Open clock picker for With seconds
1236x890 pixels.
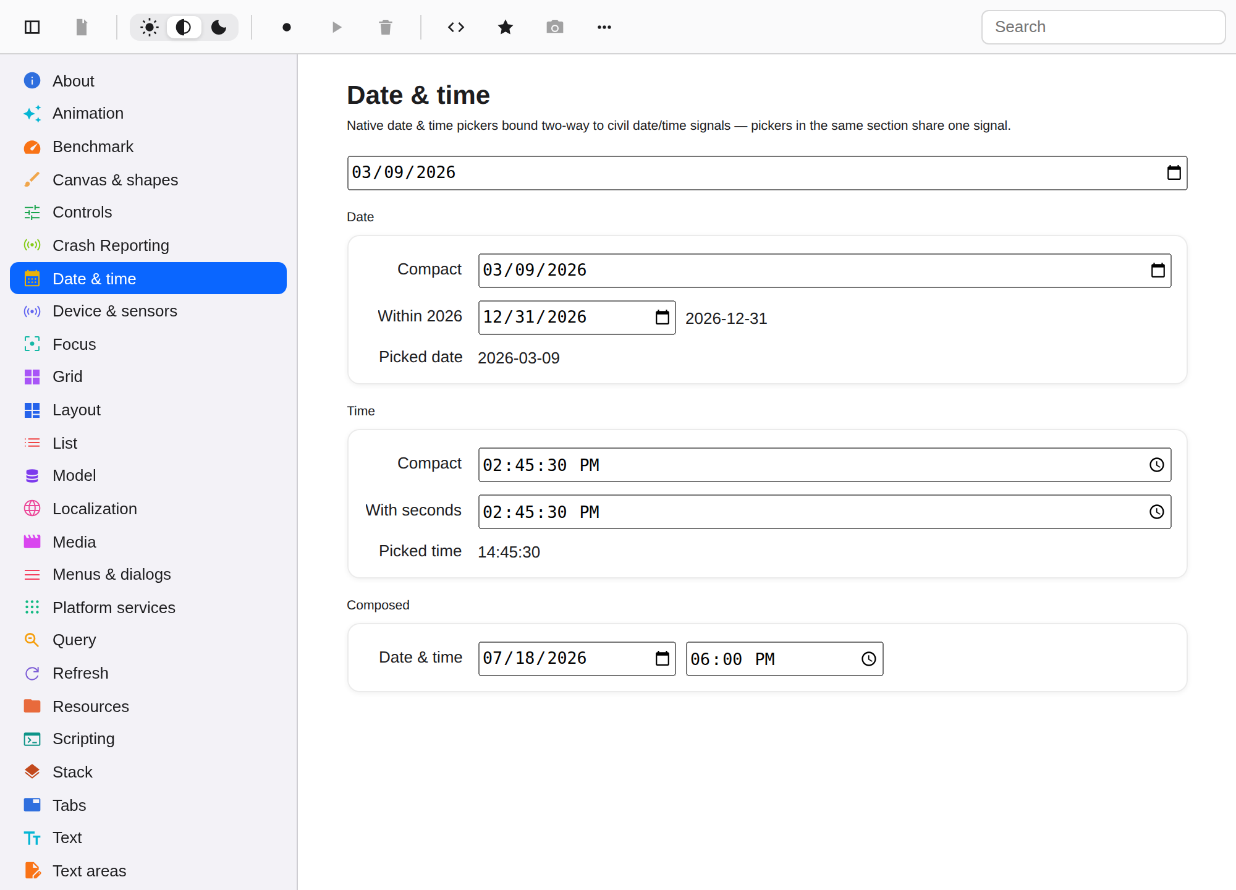(1156, 512)
